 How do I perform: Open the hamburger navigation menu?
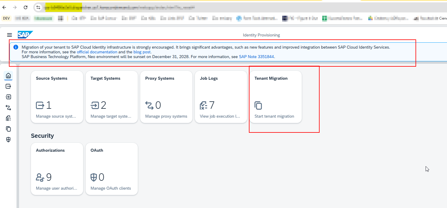(10, 35)
